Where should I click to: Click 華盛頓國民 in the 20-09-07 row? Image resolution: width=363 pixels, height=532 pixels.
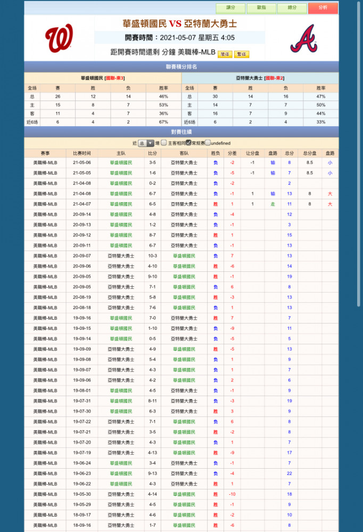pos(184,256)
